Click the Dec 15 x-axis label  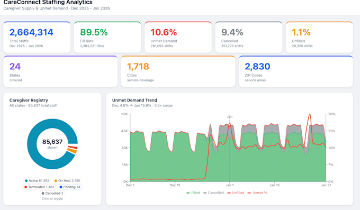click(x=175, y=185)
